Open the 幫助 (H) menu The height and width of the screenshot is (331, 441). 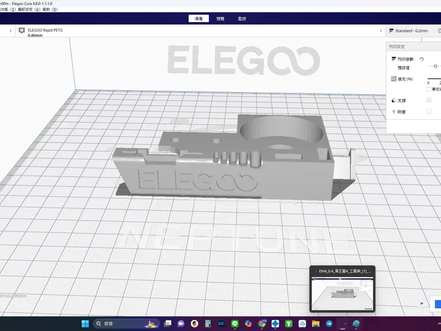[50, 9]
